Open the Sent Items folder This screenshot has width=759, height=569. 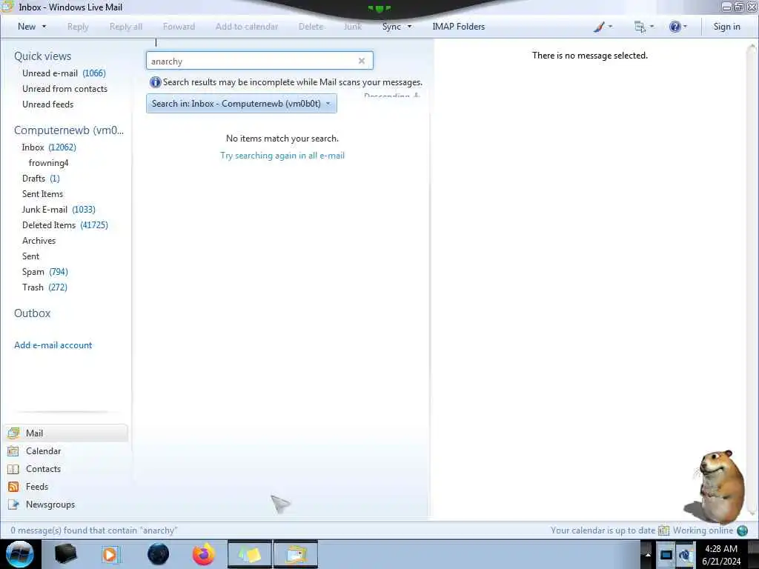[x=42, y=193]
